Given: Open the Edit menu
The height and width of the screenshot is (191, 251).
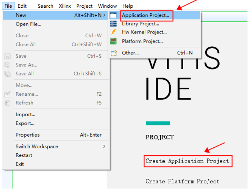Looking at the screenshot, I should (22, 6).
